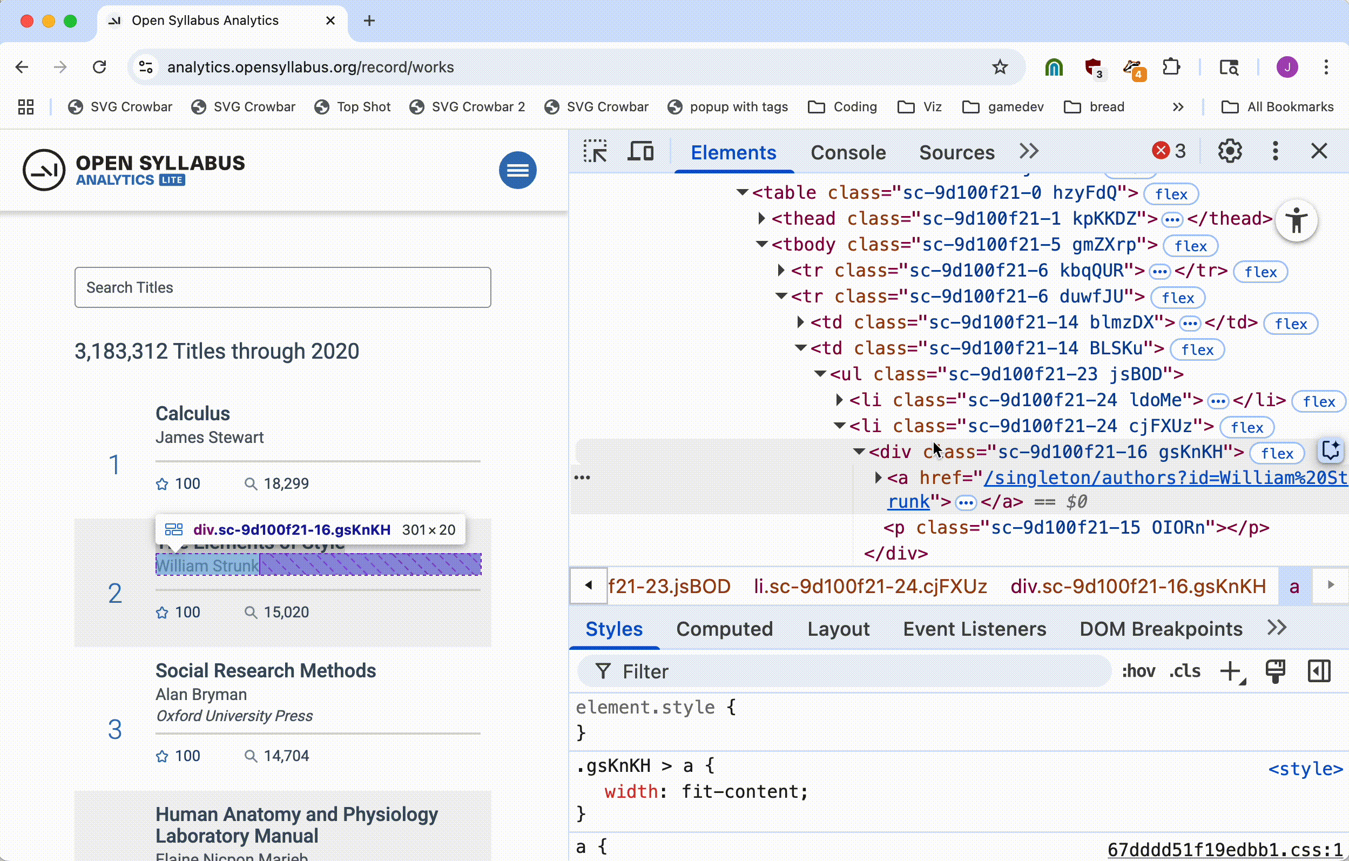Viewport: 1349px width, 861px height.
Task: Toggle the .cls class editor
Action: [x=1185, y=671]
